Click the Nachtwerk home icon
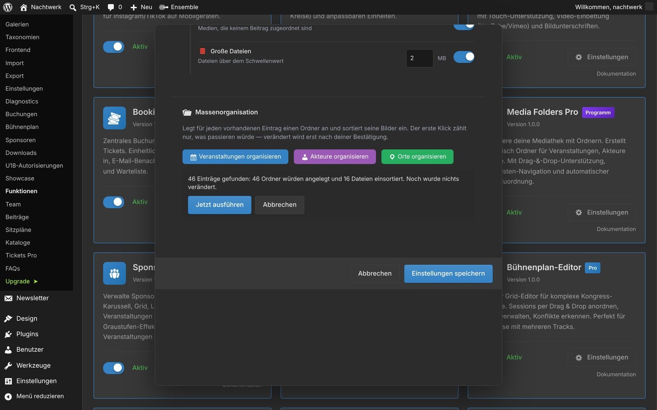Viewport: 657px width, 410px height. [x=24, y=7]
